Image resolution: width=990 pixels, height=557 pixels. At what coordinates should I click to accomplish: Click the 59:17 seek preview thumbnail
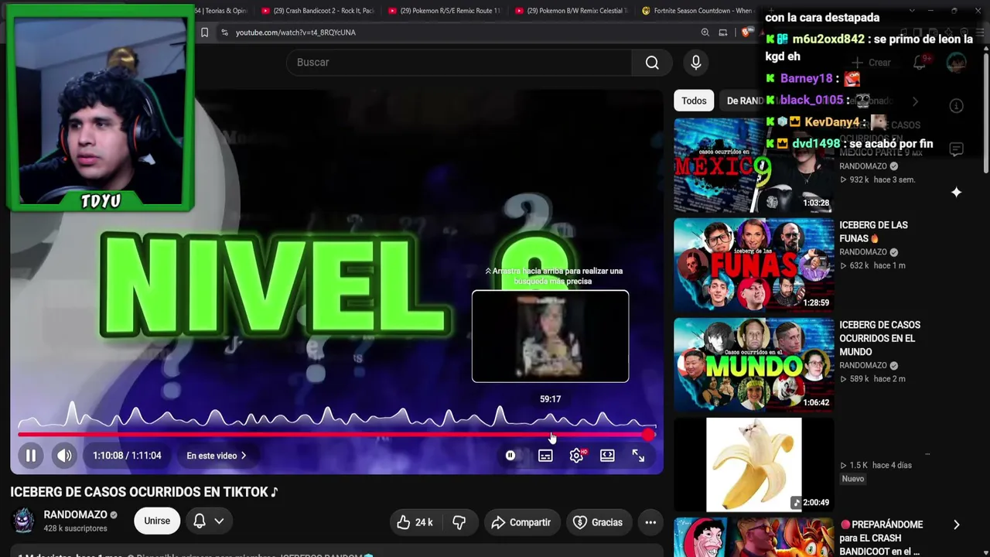(x=551, y=337)
